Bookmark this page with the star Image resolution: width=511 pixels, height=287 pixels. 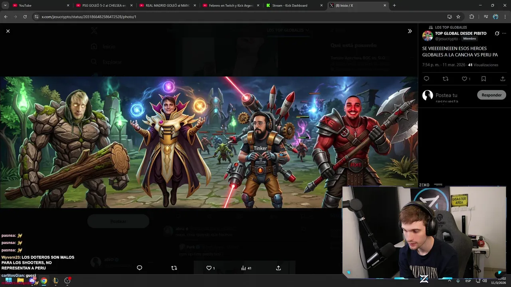(x=458, y=17)
